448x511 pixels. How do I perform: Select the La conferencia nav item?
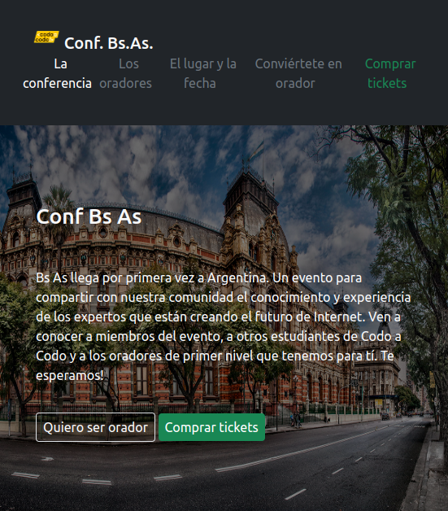(57, 73)
